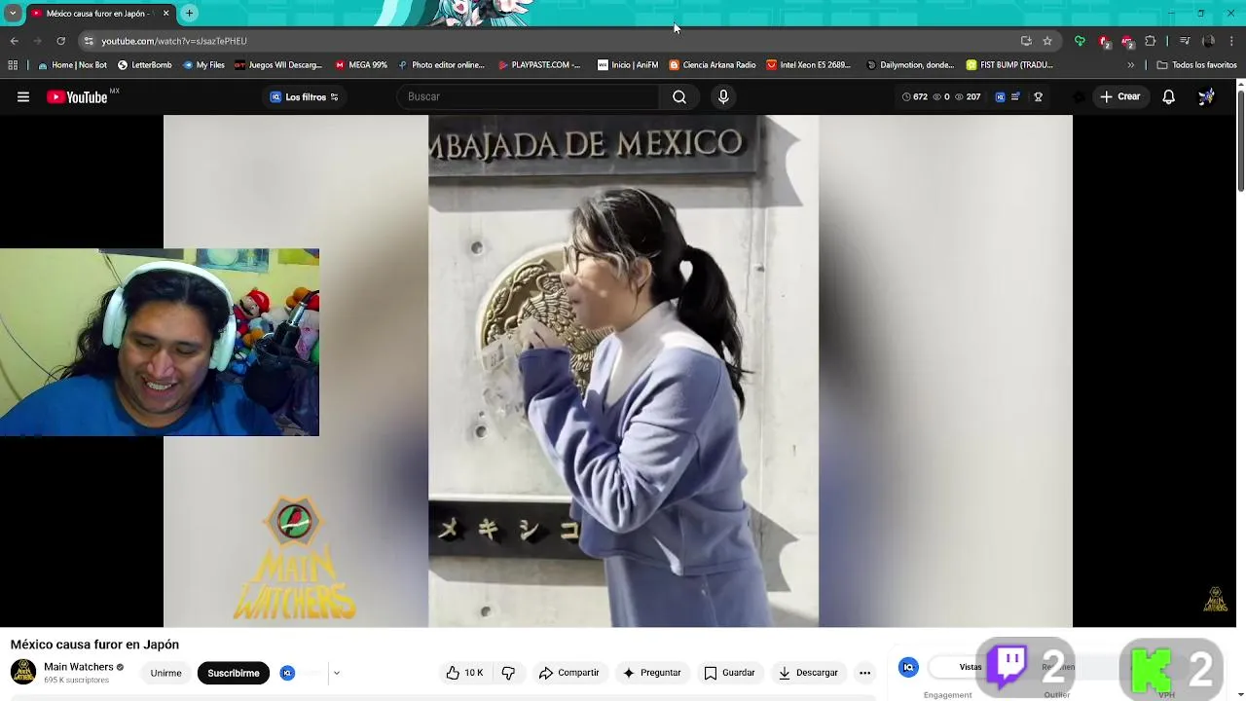Open the YouTube account avatar menu
The width and height of the screenshot is (1246, 701).
tap(1206, 96)
